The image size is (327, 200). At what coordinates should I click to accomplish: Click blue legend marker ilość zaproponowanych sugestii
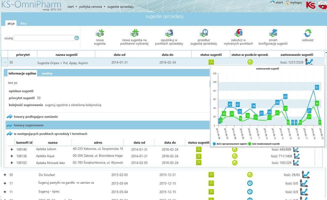(x=214, y=144)
